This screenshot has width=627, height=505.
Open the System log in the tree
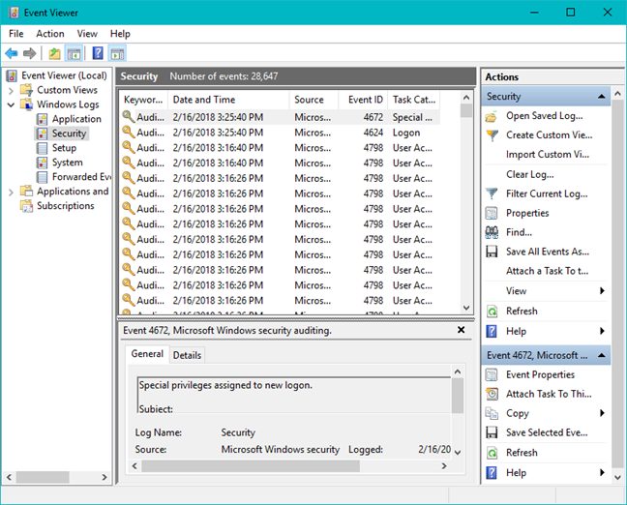[67, 163]
